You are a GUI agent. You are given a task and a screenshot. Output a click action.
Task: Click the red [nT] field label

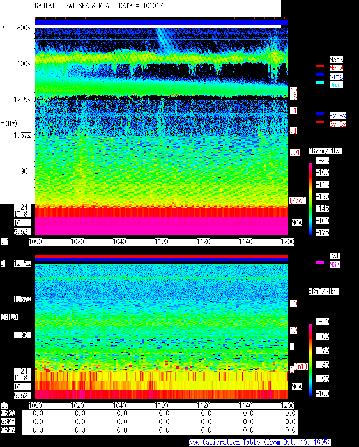coord(301,366)
